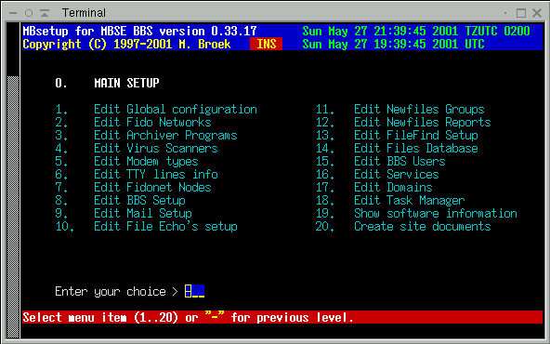Select Edit Virus Scanners item
The height and width of the screenshot is (344, 550).
click(x=156, y=148)
